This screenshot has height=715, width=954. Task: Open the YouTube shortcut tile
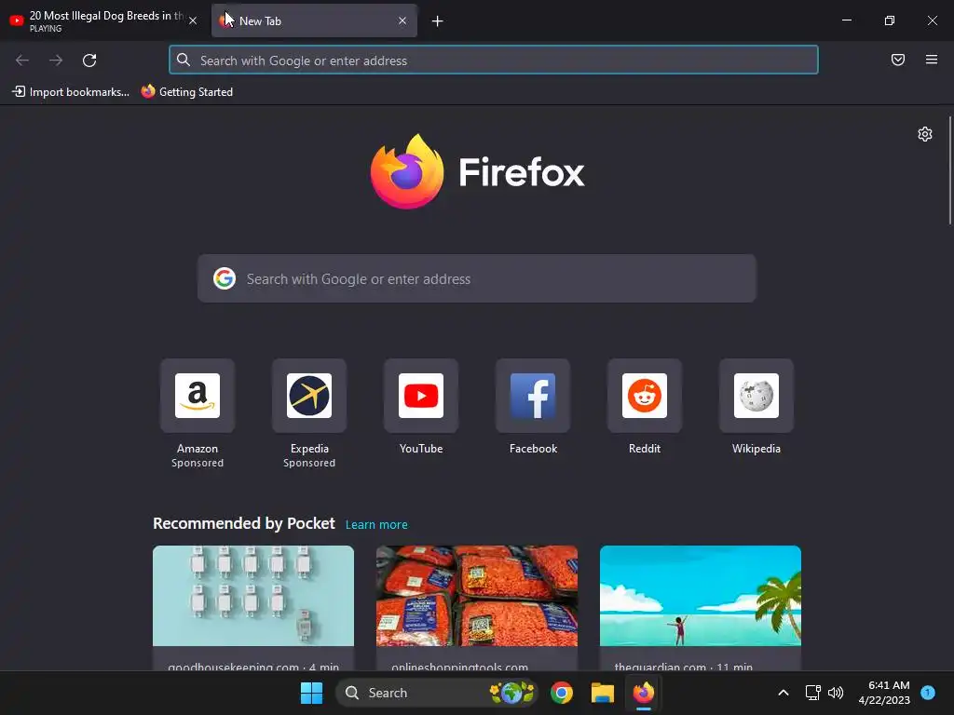(421, 396)
